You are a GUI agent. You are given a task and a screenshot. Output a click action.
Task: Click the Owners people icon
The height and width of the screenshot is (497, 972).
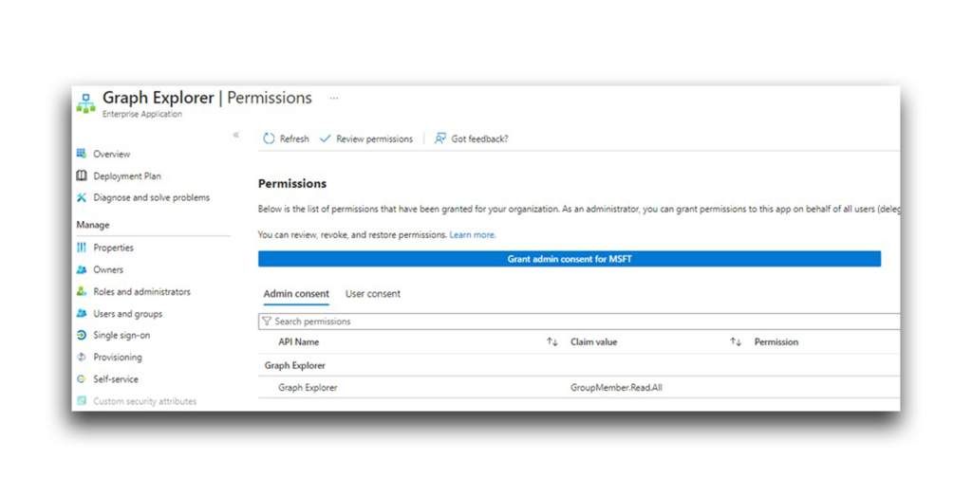(82, 269)
